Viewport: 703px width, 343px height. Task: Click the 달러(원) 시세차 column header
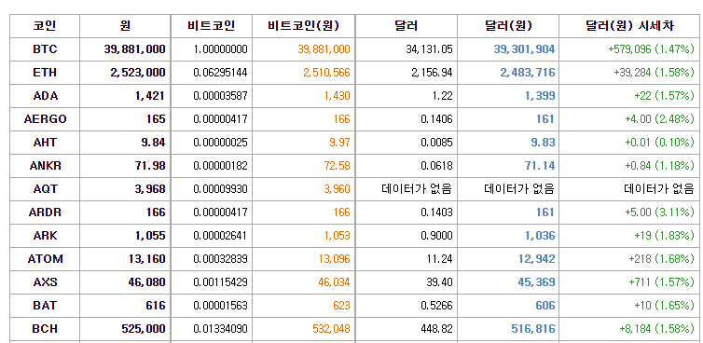pyautogui.click(x=630, y=26)
